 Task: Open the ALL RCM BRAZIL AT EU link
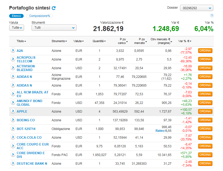pos(33,94)
